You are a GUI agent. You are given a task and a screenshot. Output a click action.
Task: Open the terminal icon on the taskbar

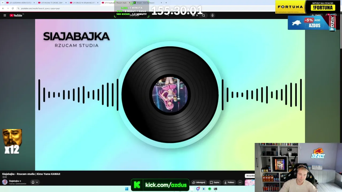tap(215, 189)
